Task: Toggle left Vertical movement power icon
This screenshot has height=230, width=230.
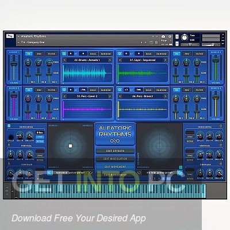Action: point(9,145)
